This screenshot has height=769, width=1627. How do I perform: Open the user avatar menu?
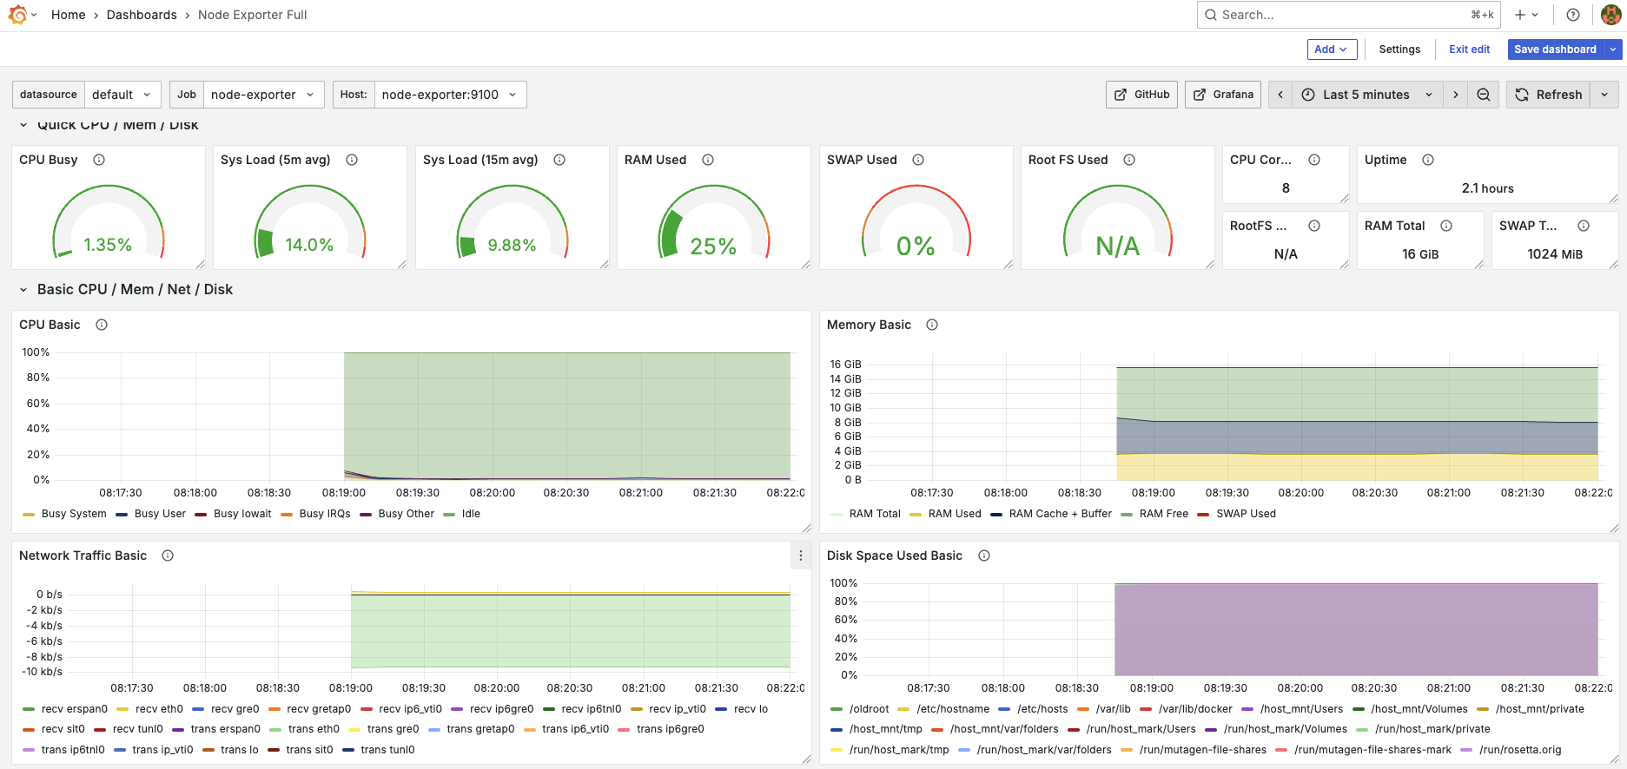coord(1610,15)
